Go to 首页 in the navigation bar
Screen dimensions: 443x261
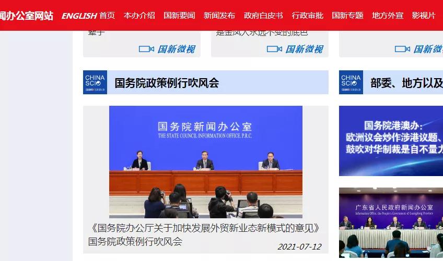(x=108, y=16)
